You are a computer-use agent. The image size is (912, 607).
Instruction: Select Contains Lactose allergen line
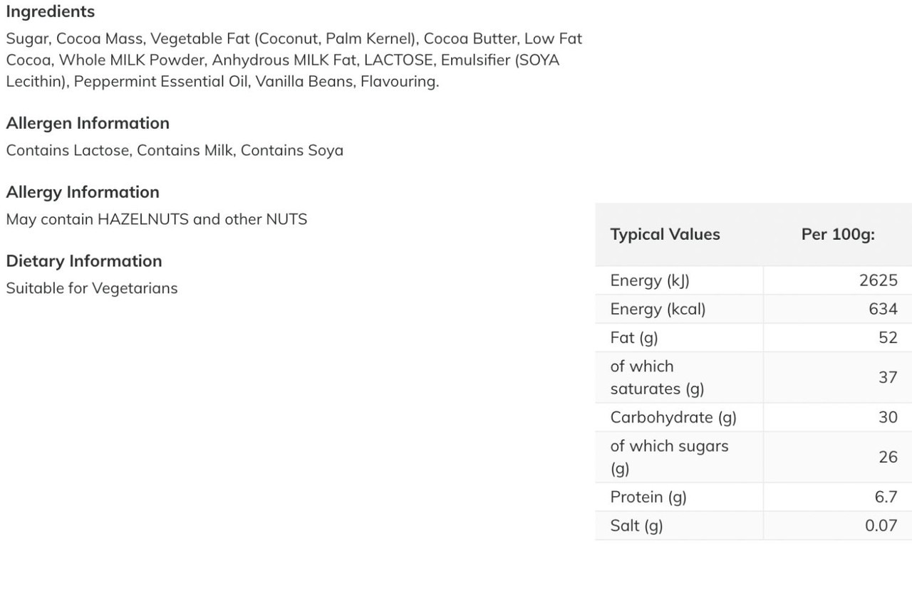tap(175, 150)
